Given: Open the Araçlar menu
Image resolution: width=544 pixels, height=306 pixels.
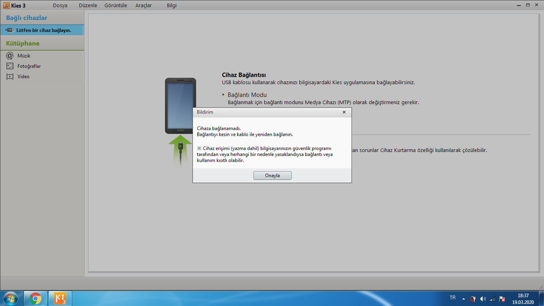Looking at the screenshot, I should pyautogui.click(x=143, y=6).
